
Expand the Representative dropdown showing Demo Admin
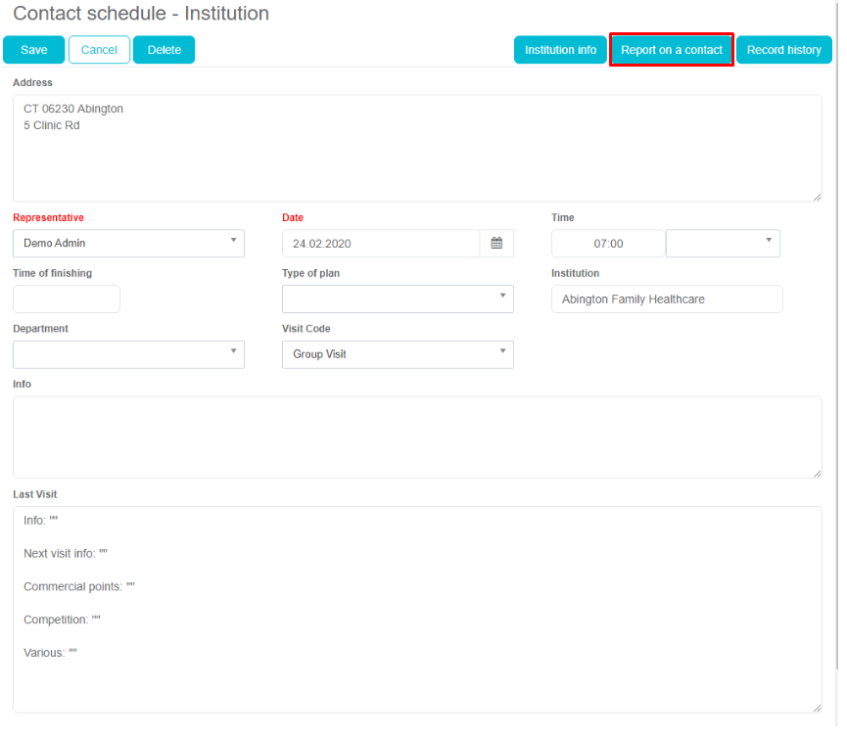pyautogui.click(x=128, y=244)
